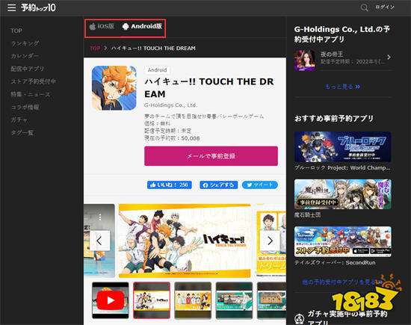Screen dimensions: 411x325
Task: Select the highlighted team artwork thumbnail
Action: point(152,300)
